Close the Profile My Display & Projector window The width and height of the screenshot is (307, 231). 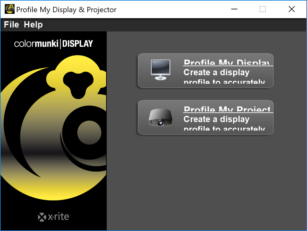(x=291, y=9)
